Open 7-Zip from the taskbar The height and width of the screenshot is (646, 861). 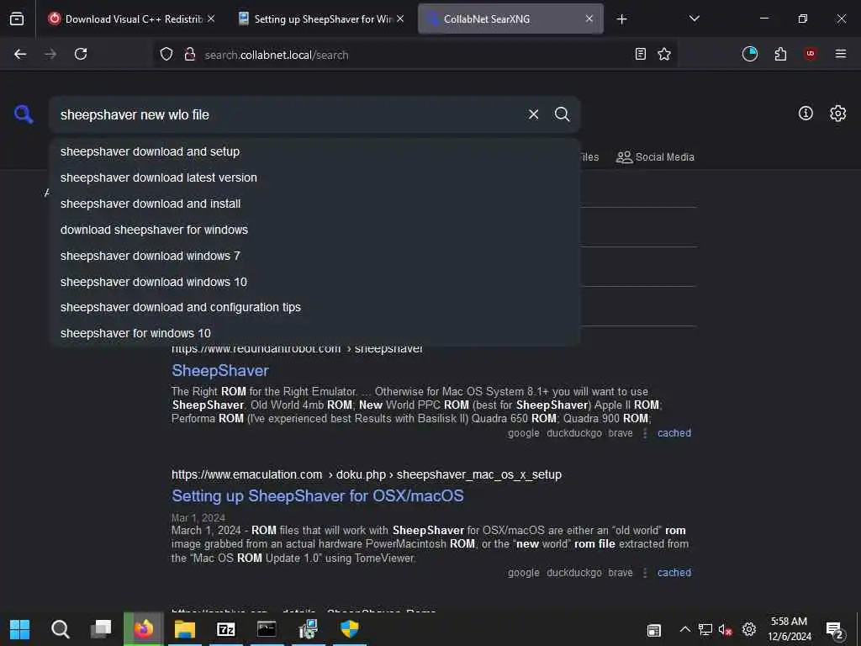225,629
